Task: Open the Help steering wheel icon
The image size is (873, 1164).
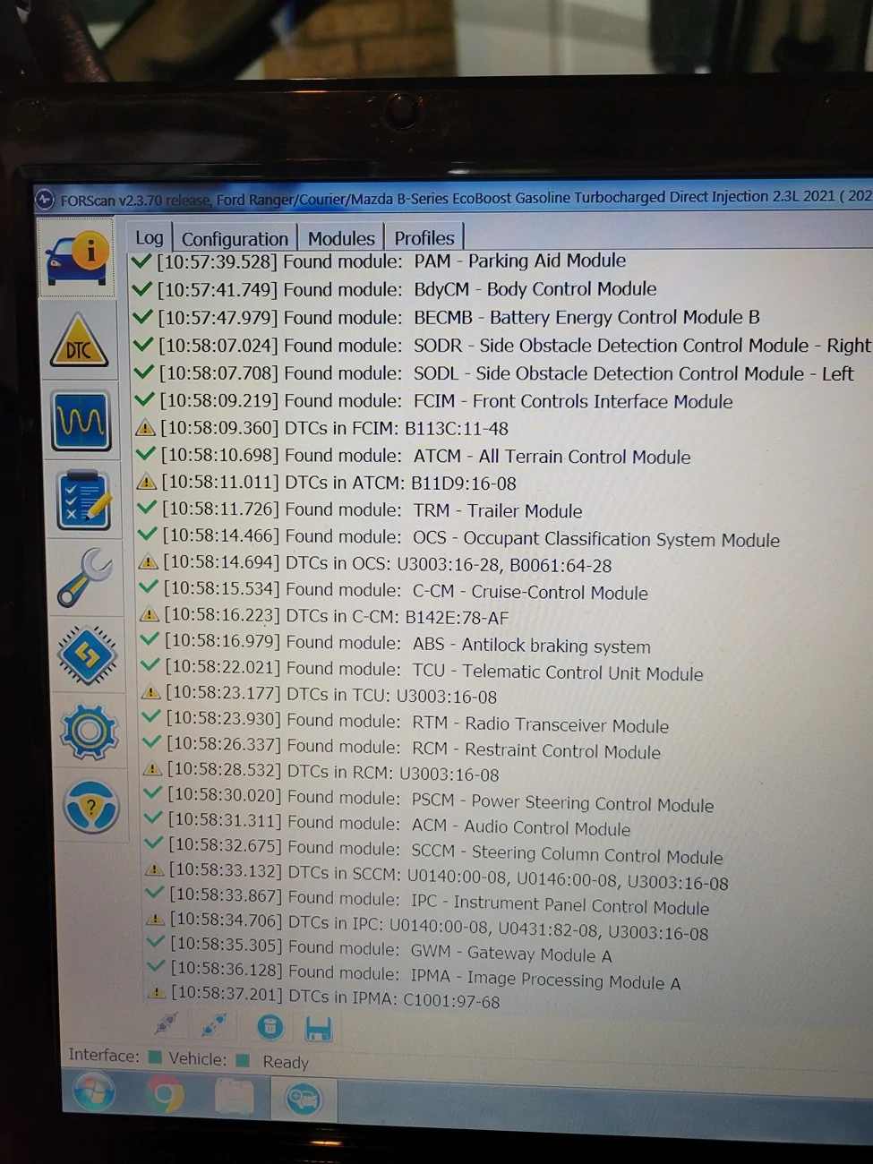Action: [x=91, y=806]
